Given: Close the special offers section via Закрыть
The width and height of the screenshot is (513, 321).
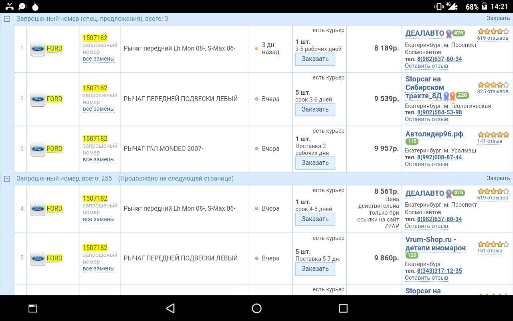Looking at the screenshot, I should pyautogui.click(x=498, y=18).
